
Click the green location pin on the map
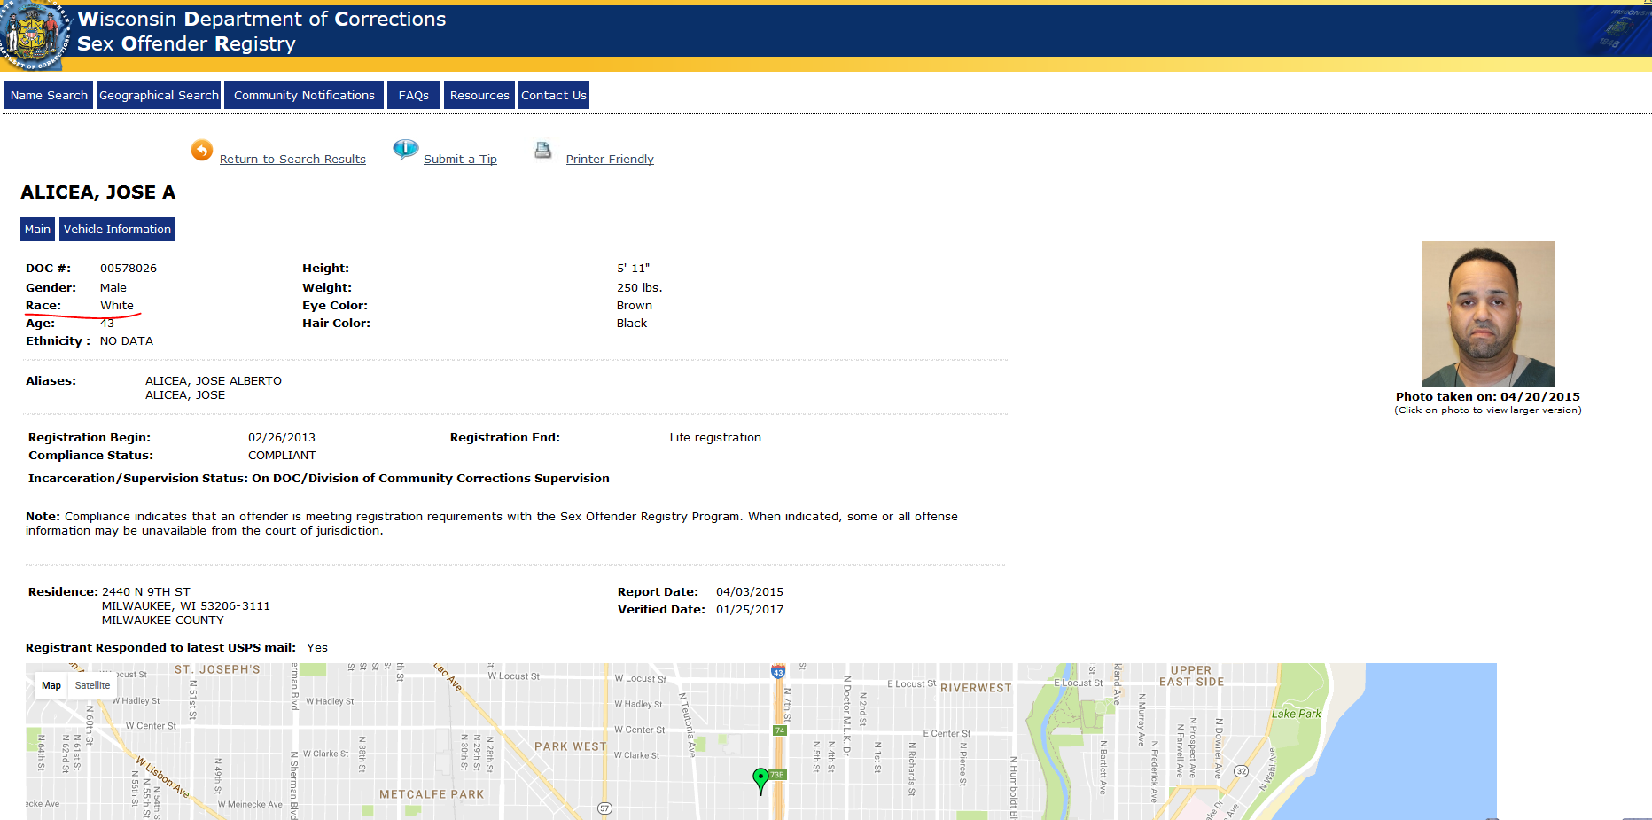pyautogui.click(x=760, y=778)
